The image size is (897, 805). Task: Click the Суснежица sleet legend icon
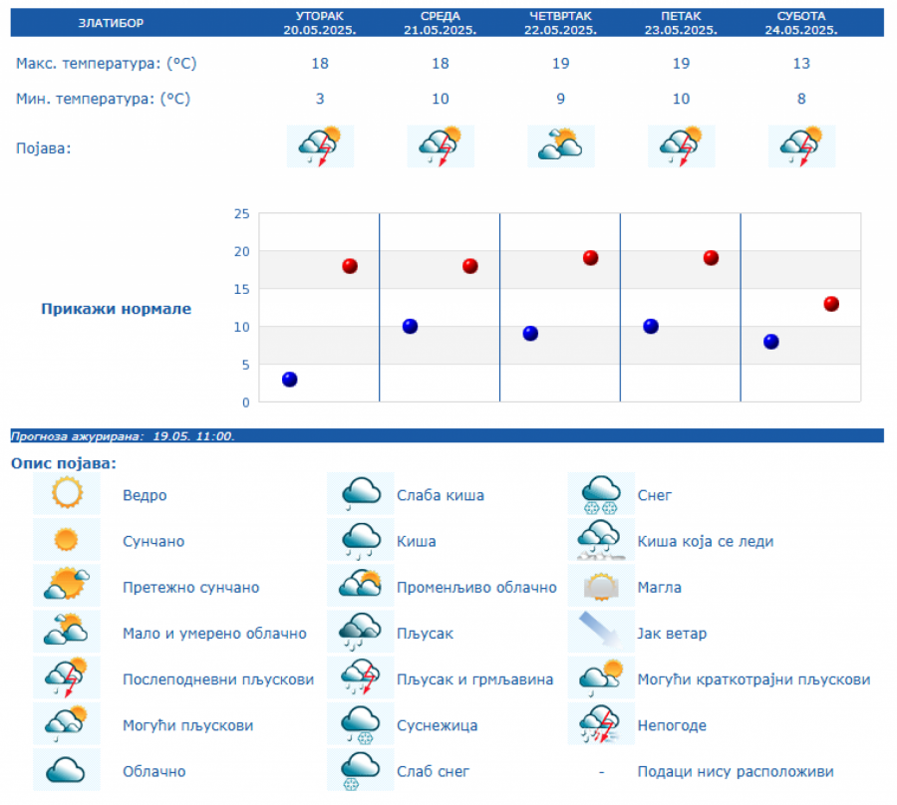[361, 724]
